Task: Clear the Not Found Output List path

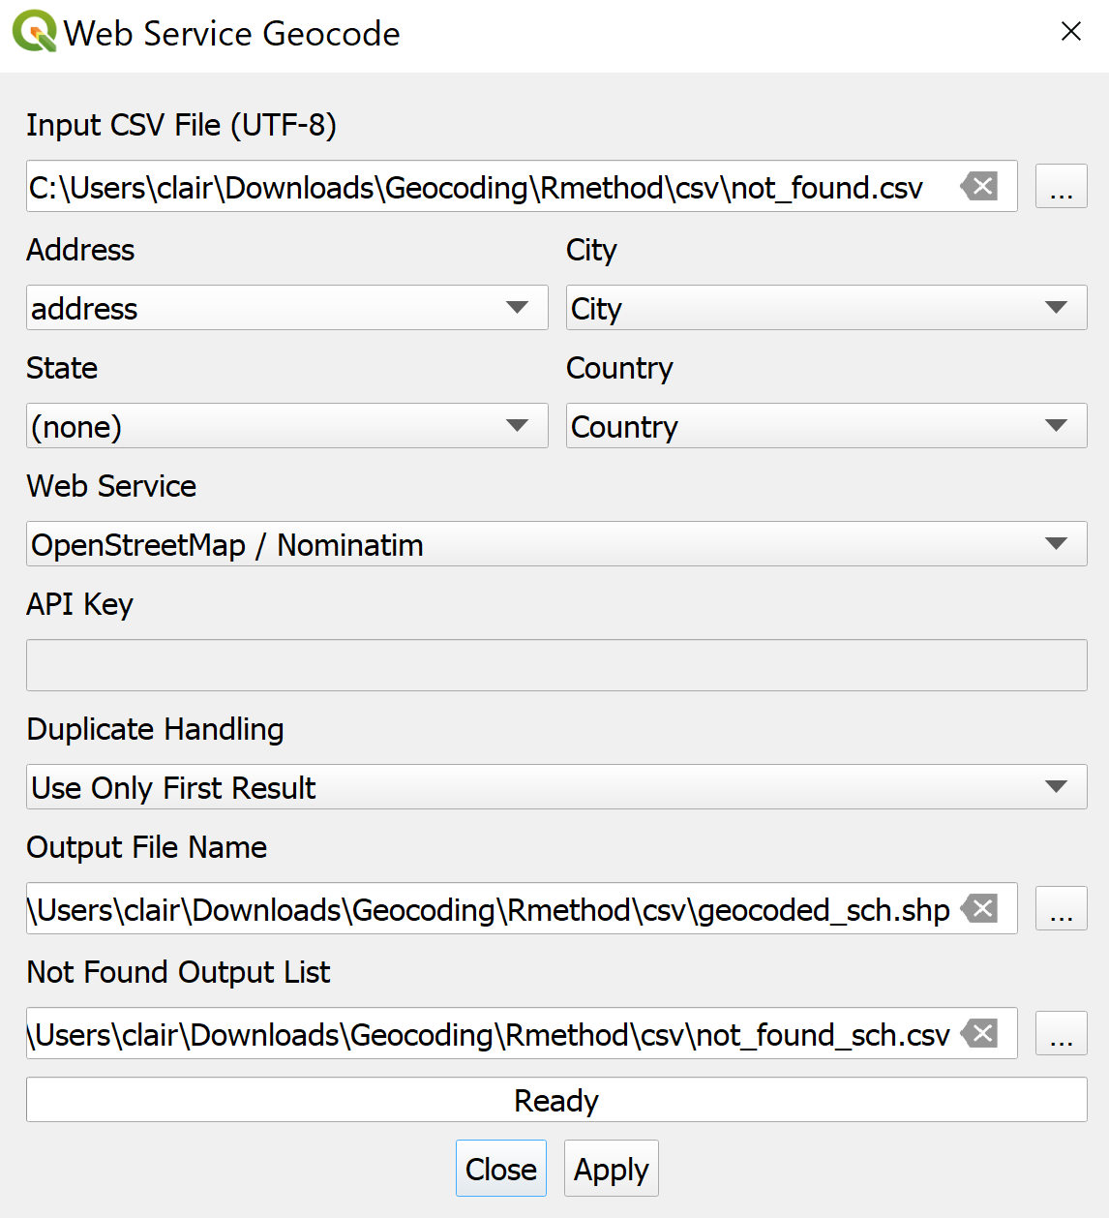Action: pyautogui.click(x=980, y=1034)
